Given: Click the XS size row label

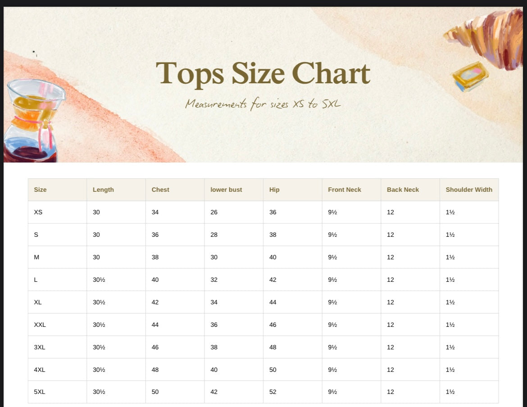Looking at the screenshot, I should pyautogui.click(x=38, y=212).
